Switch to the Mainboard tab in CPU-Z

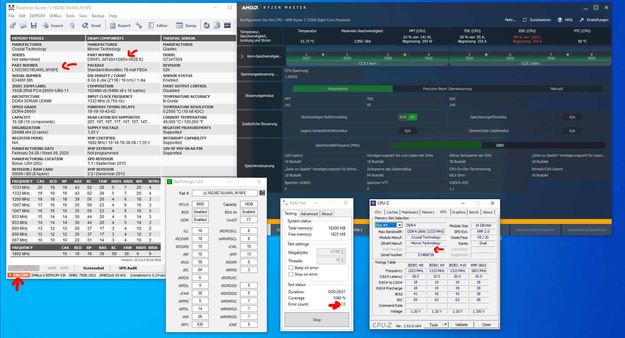[x=410, y=212]
